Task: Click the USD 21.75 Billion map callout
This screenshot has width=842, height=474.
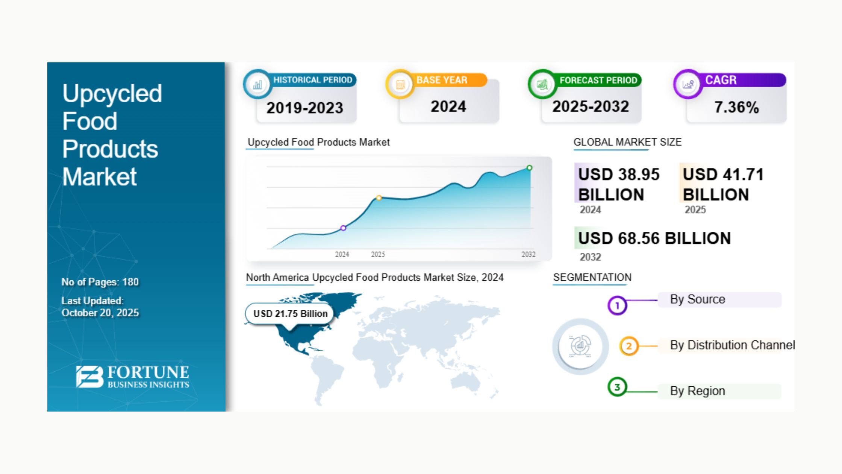Action: [290, 314]
